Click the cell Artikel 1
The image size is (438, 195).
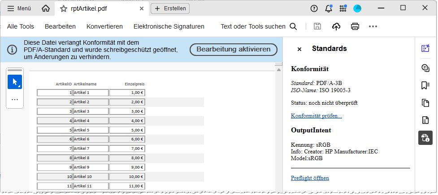91,93
